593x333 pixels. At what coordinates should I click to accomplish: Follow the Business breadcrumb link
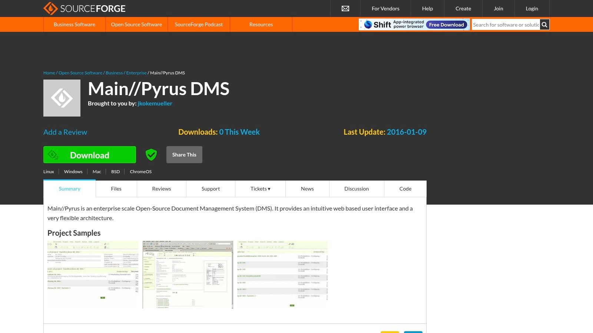pos(114,73)
